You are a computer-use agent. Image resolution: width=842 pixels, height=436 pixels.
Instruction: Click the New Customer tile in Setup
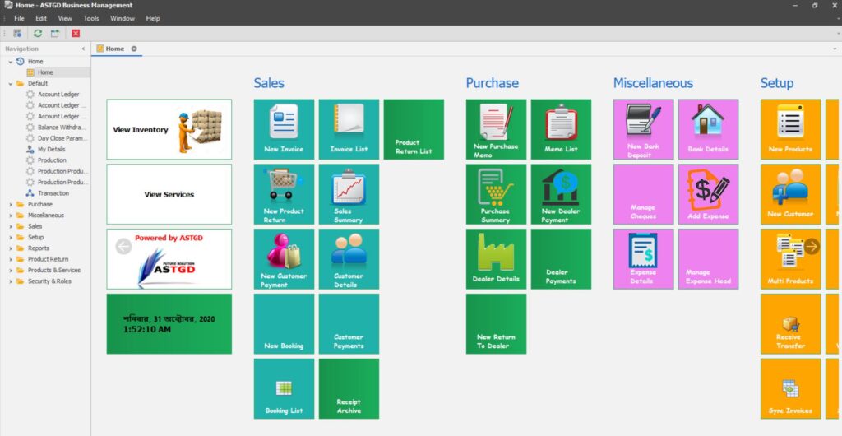790,194
